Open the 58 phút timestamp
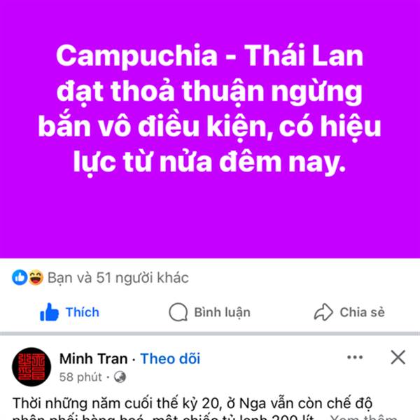Viewport: 420px width, 420px height. point(80,377)
